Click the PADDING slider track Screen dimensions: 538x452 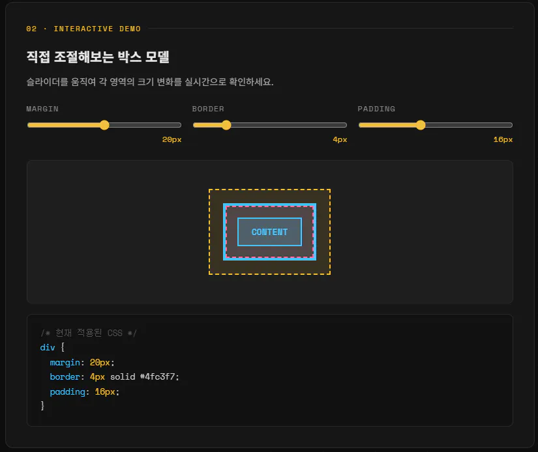coord(470,125)
